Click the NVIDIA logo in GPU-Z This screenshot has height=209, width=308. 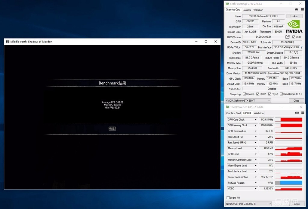click(x=294, y=27)
